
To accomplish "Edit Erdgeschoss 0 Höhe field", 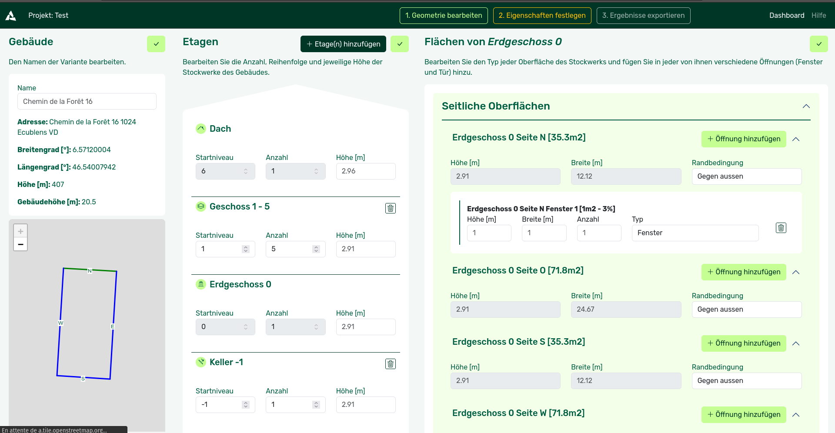I will tap(366, 327).
